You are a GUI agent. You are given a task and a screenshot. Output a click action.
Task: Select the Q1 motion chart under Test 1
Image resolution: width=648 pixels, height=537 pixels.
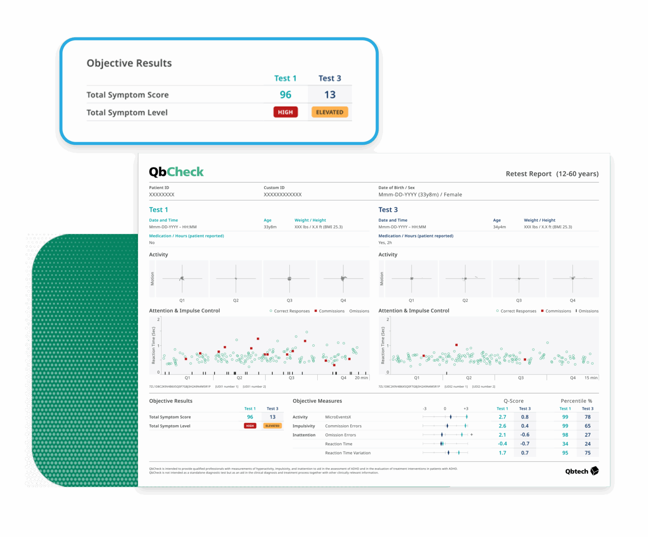[x=182, y=278]
